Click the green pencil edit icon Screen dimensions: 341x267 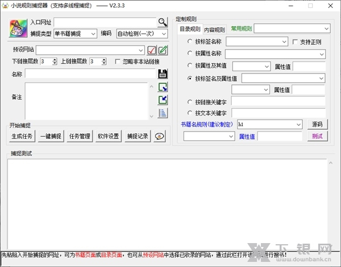[163, 50]
